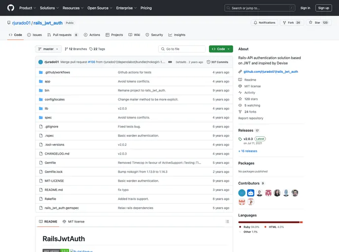Open the README outline list icon

pyautogui.click(x=227, y=221)
